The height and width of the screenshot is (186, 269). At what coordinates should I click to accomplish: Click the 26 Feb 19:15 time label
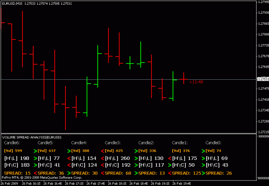point(161,183)
